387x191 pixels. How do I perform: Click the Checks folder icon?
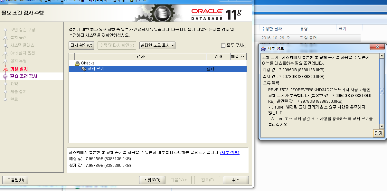77,63
